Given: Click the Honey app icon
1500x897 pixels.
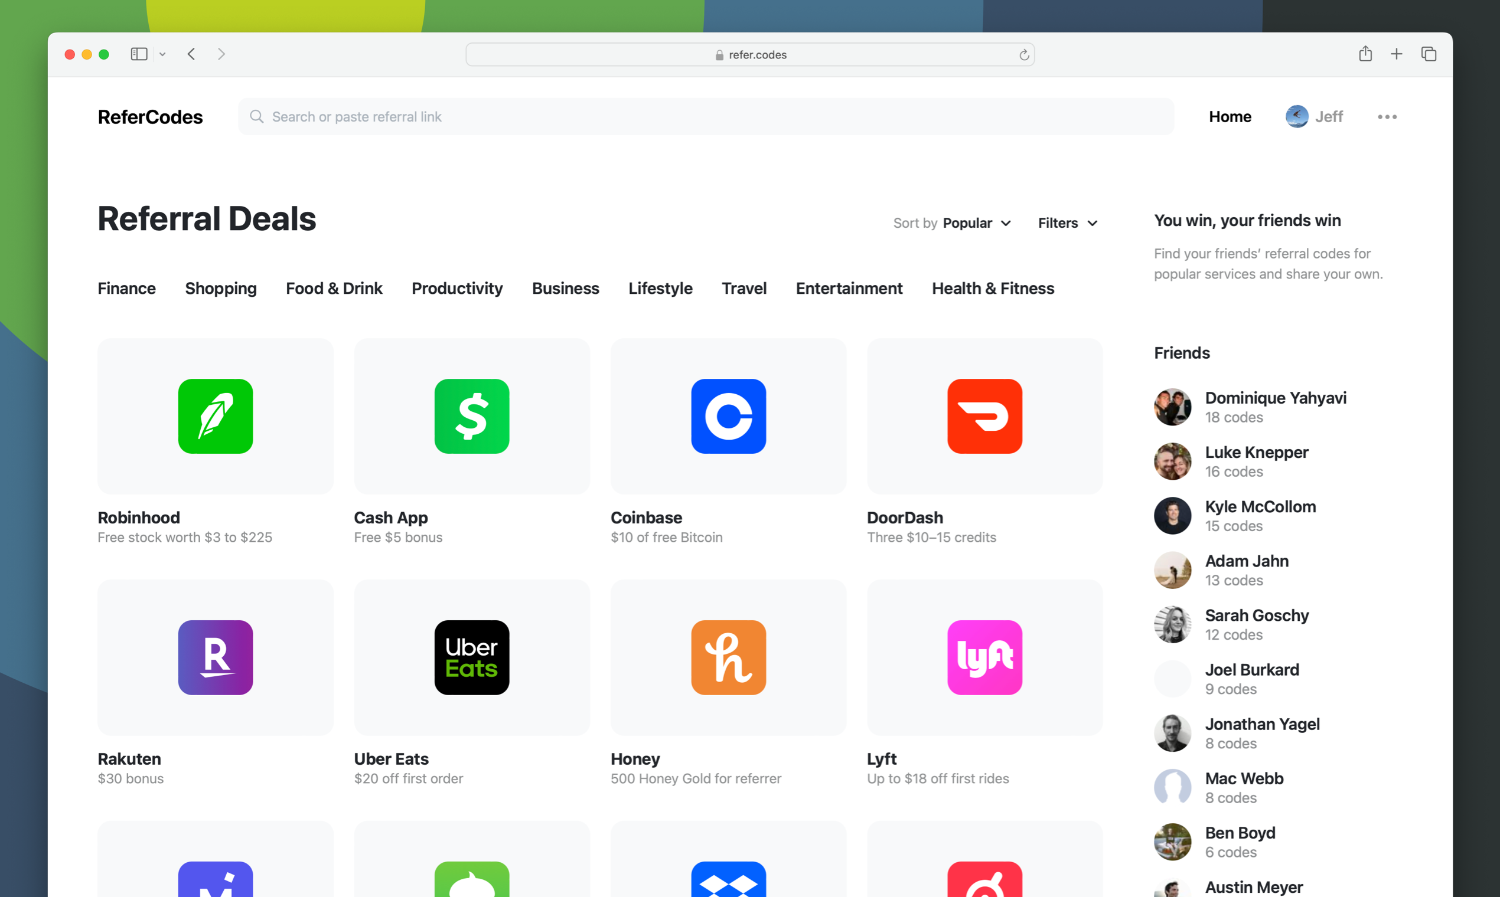Looking at the screenshot, I should click(x=729, y=656).
